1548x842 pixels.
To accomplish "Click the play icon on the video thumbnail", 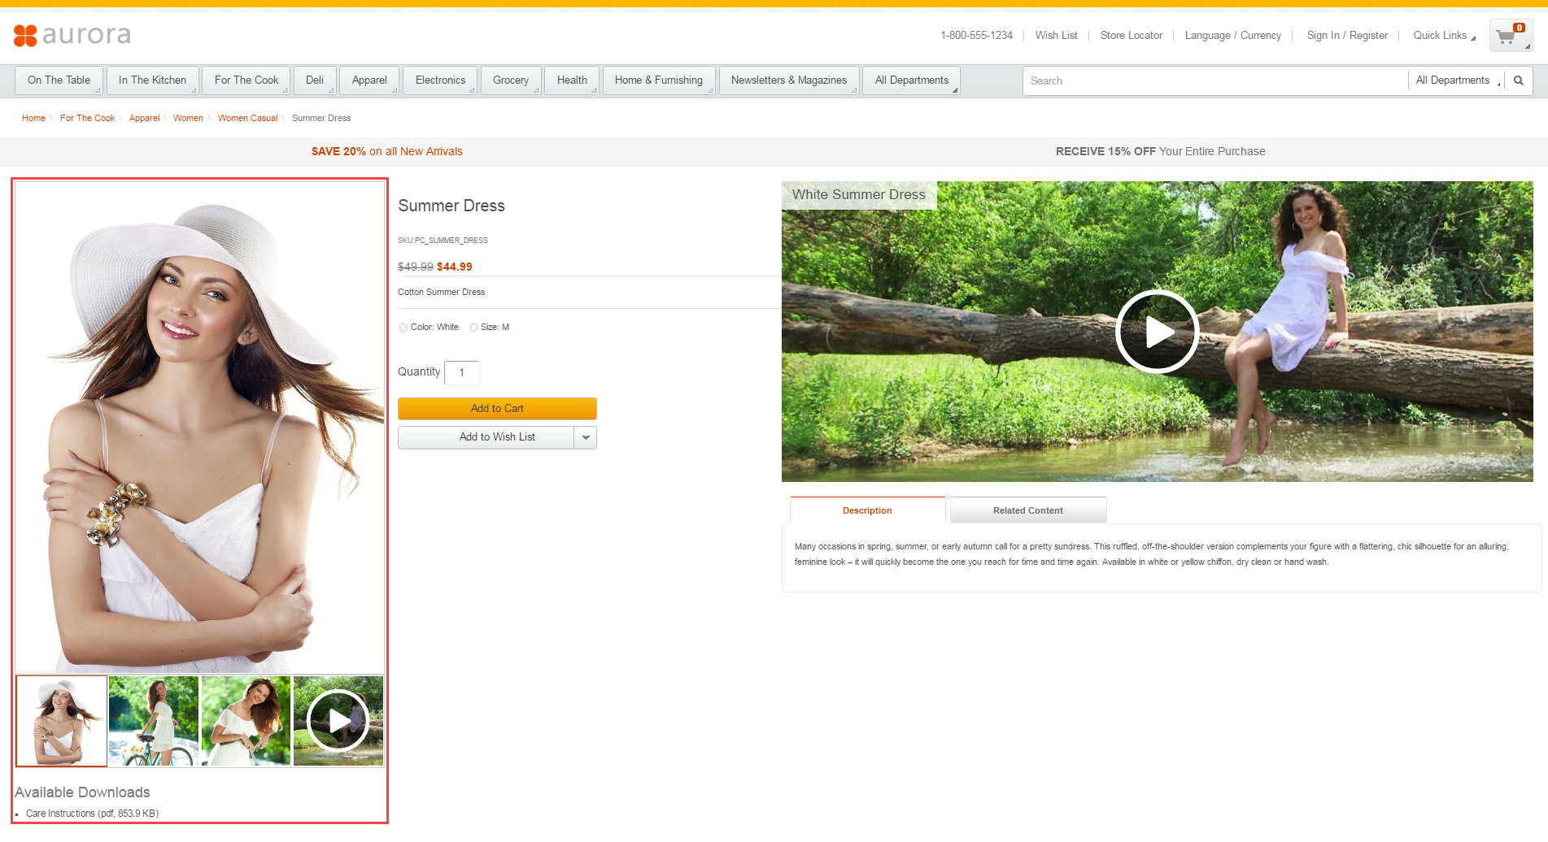I will (339, 720).
